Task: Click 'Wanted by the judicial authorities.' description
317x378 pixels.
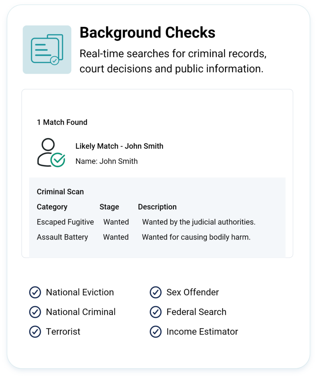Action: [x=199, y=222]
